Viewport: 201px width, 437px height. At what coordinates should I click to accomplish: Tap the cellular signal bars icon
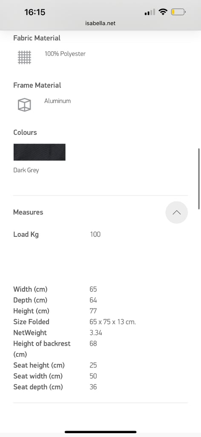pos(150,12)
